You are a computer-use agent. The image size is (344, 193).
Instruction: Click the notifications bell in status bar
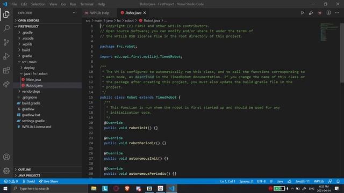[338, 181]
